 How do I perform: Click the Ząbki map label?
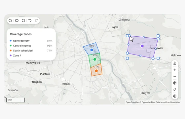115,27
